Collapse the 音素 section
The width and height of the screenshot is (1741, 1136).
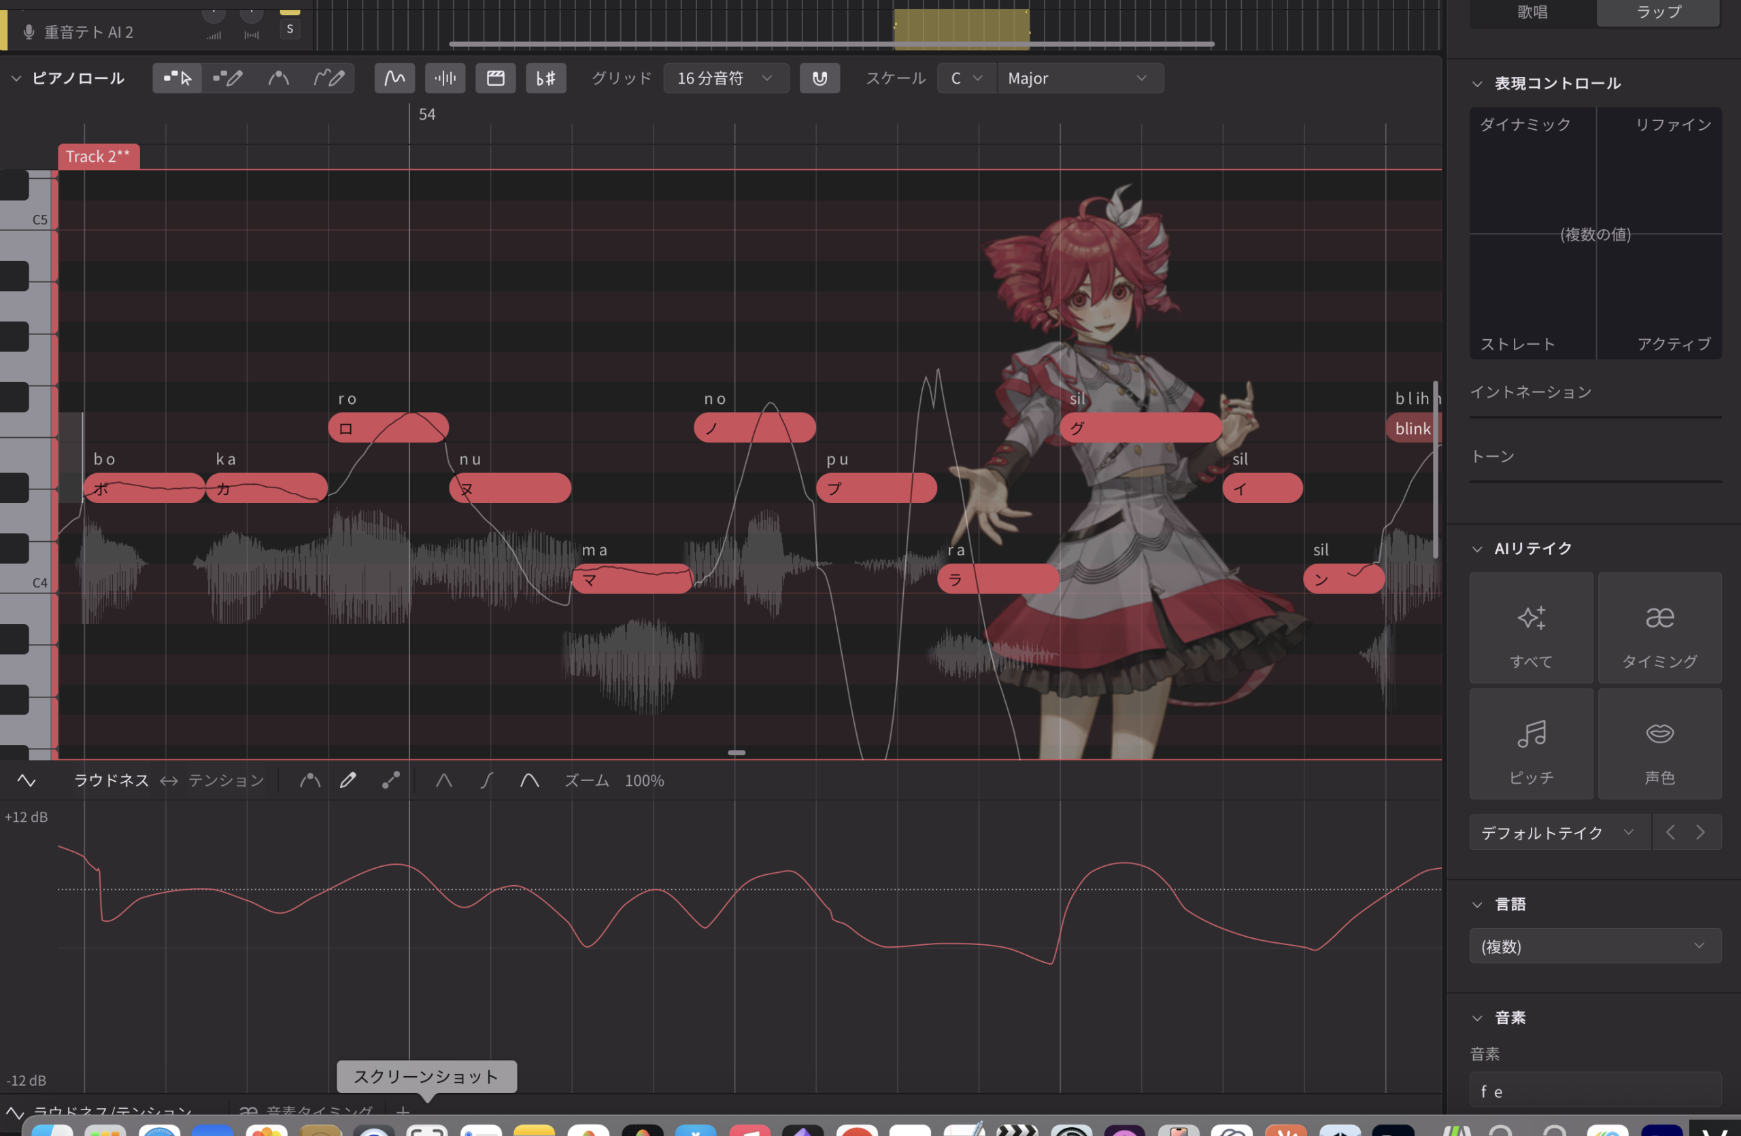tap(1477, 1018)
